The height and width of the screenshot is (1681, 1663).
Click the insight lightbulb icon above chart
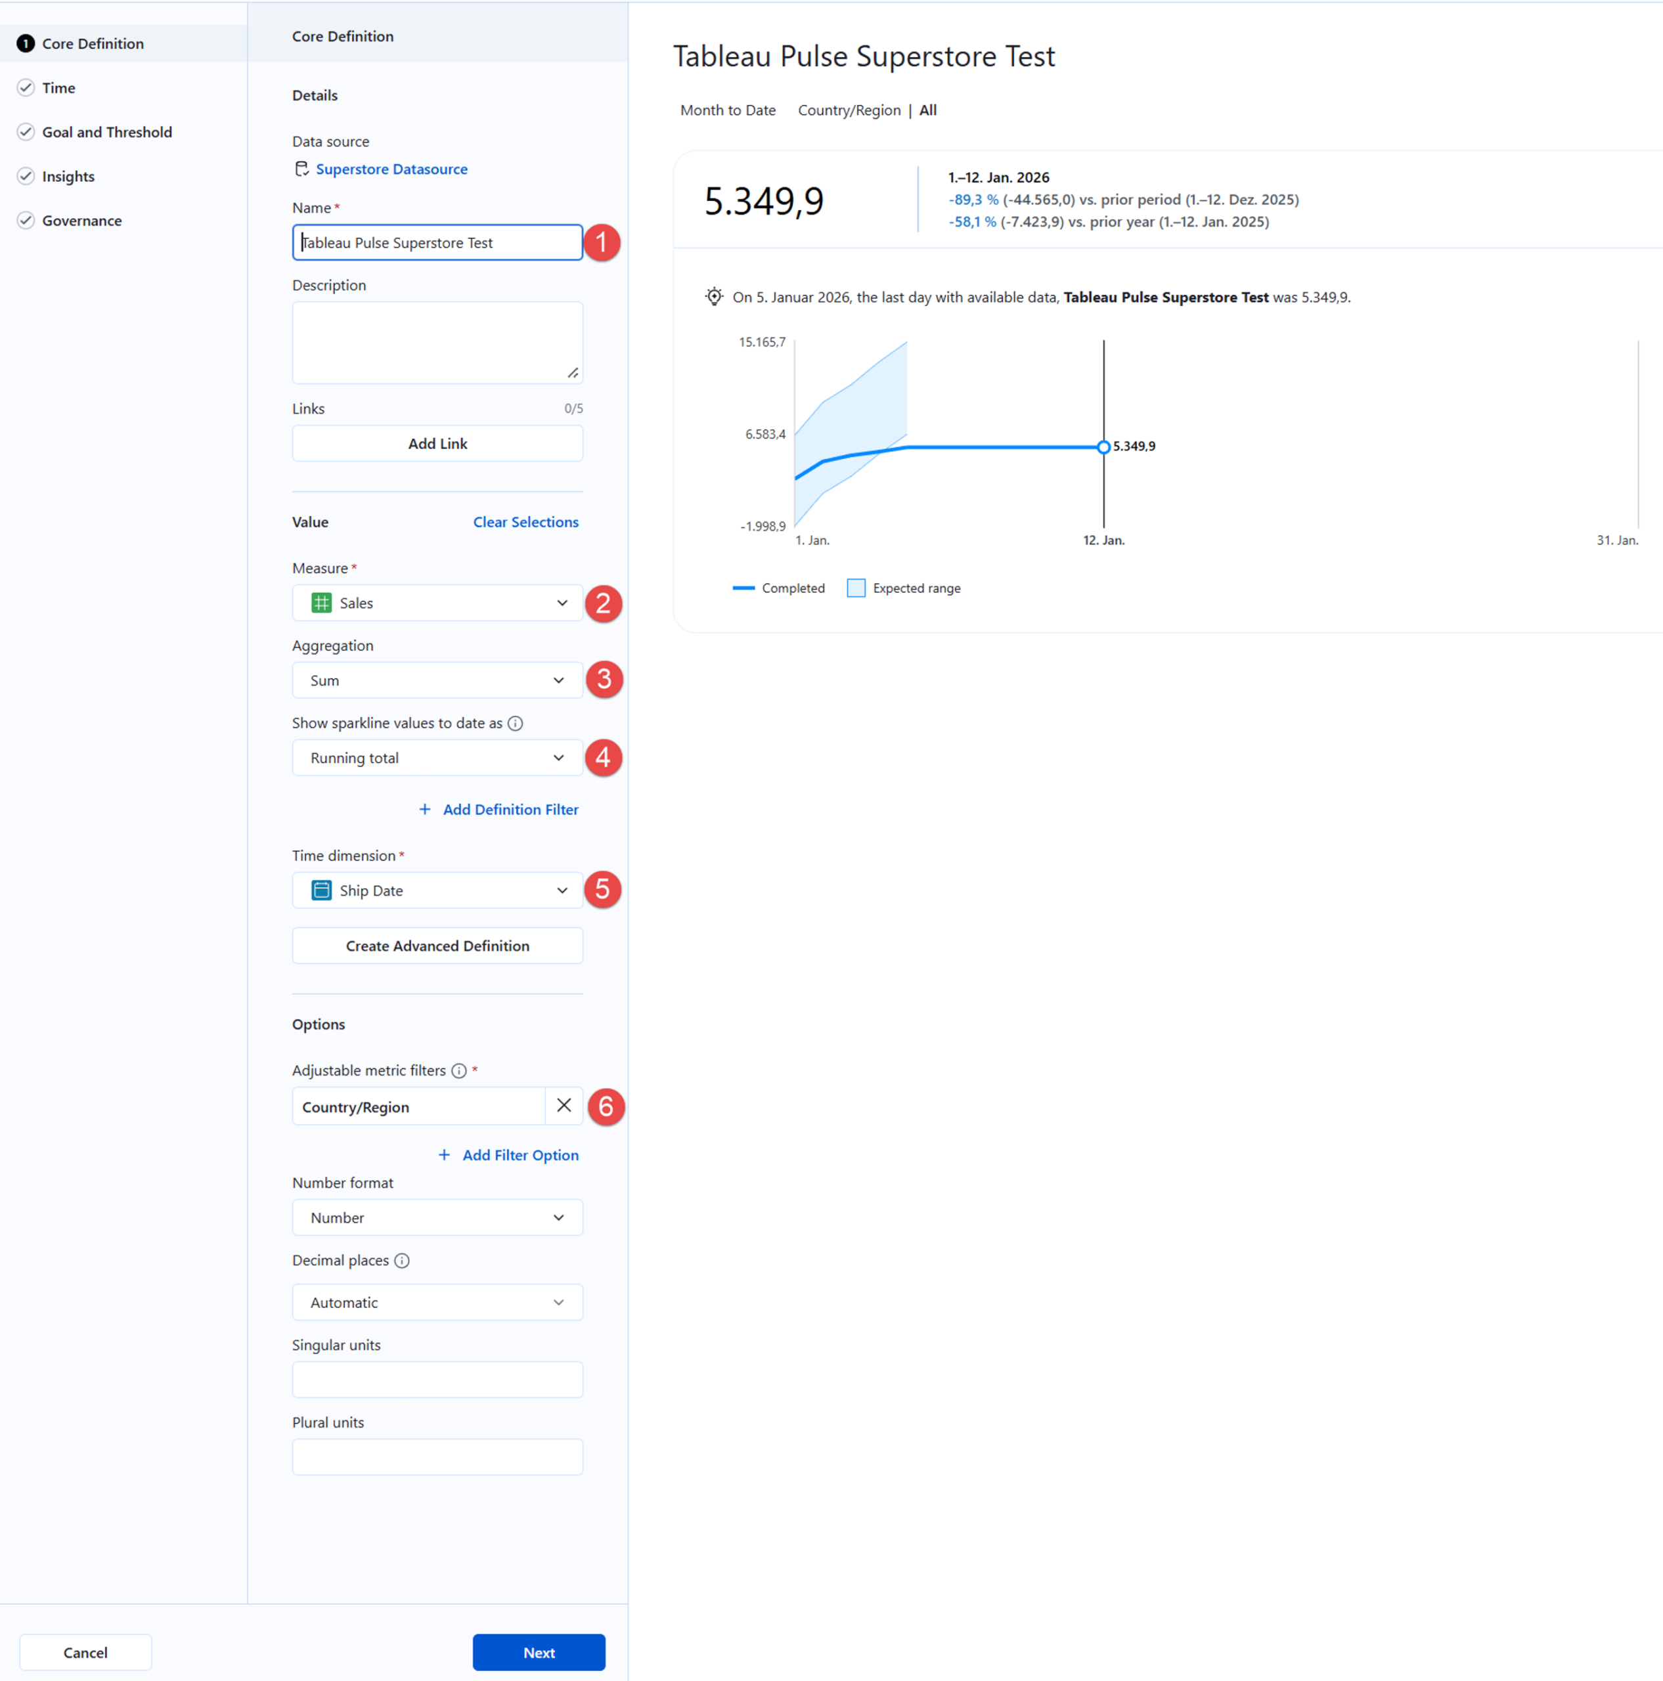coord(713,297)
